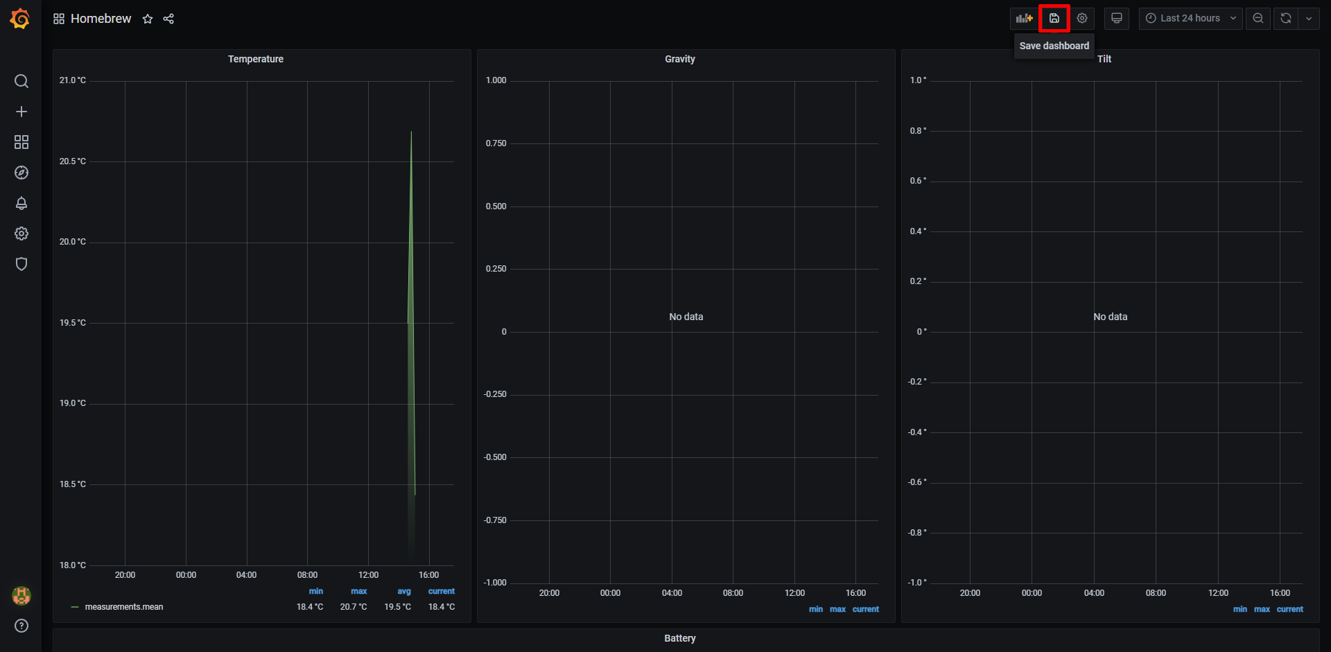Screen dimensions: 1331x652
Task: Open Server Admin shield icon
Action: tap(21, 264)
